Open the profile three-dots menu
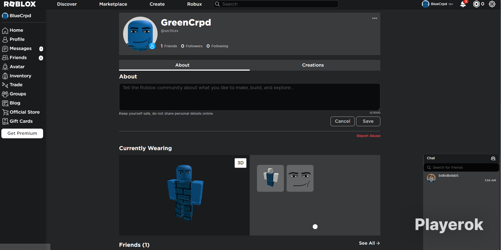This screenshot has height=250, width=501. click(375, 18)
